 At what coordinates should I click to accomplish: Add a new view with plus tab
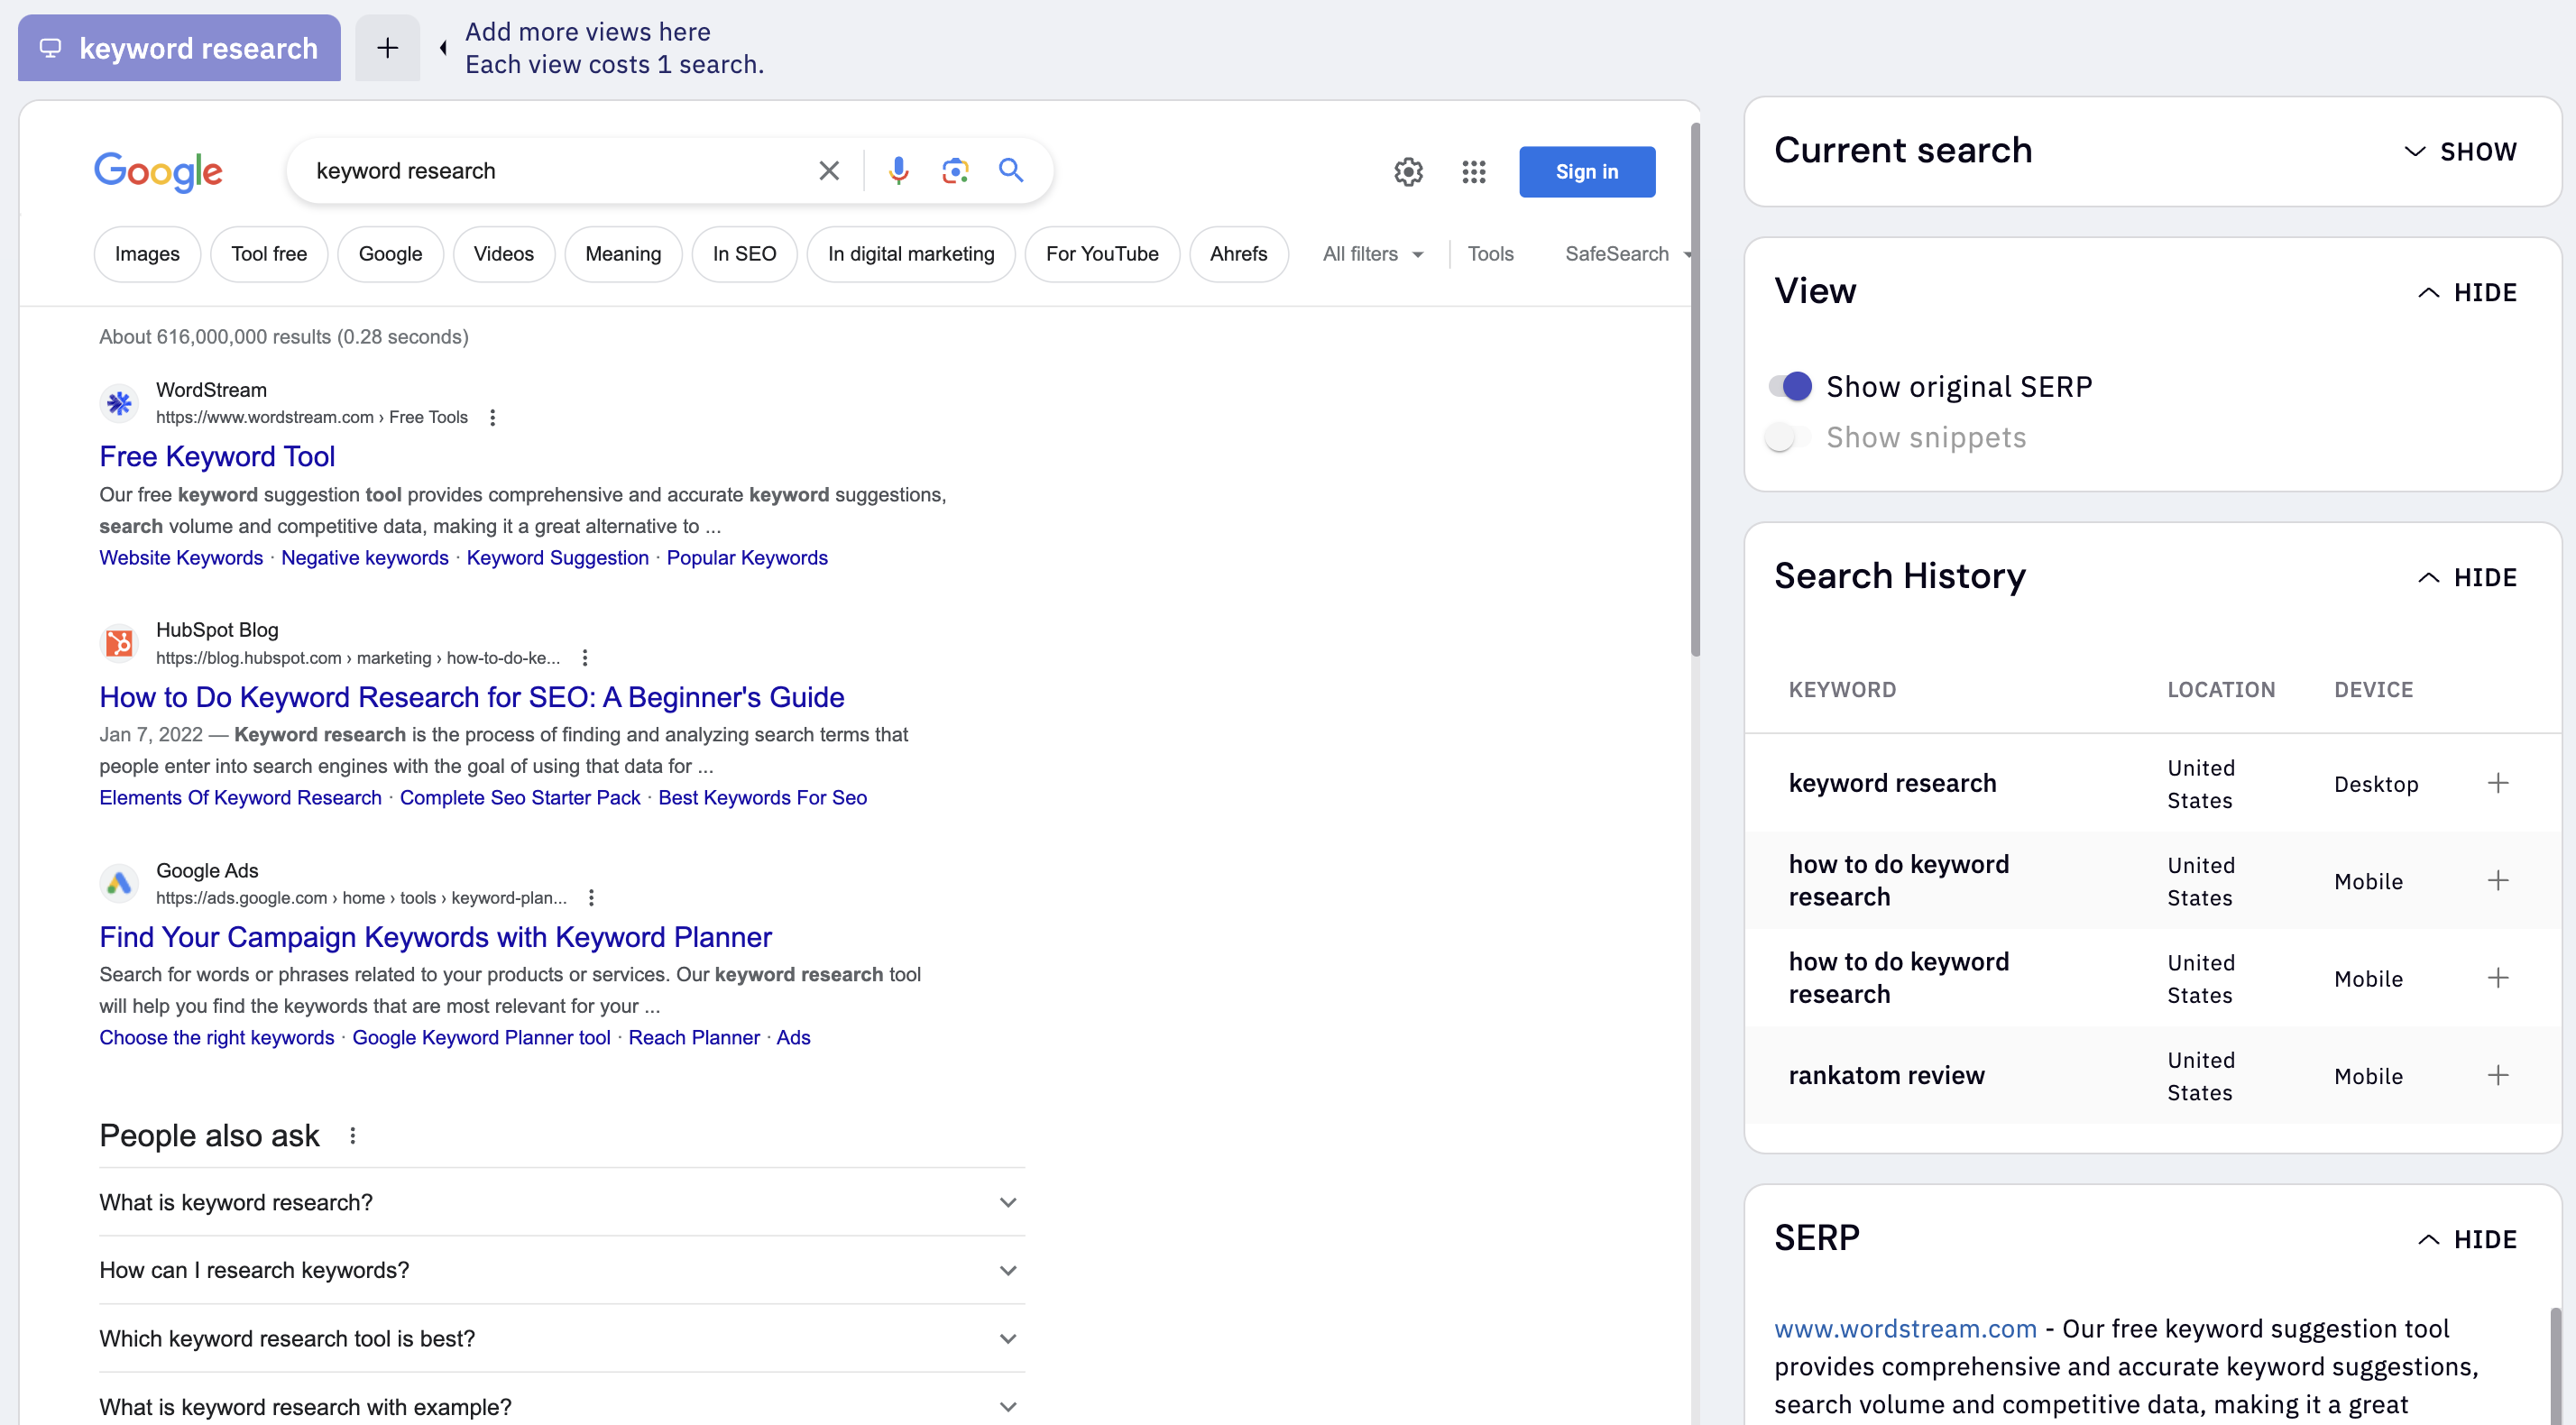click(387, 47)
